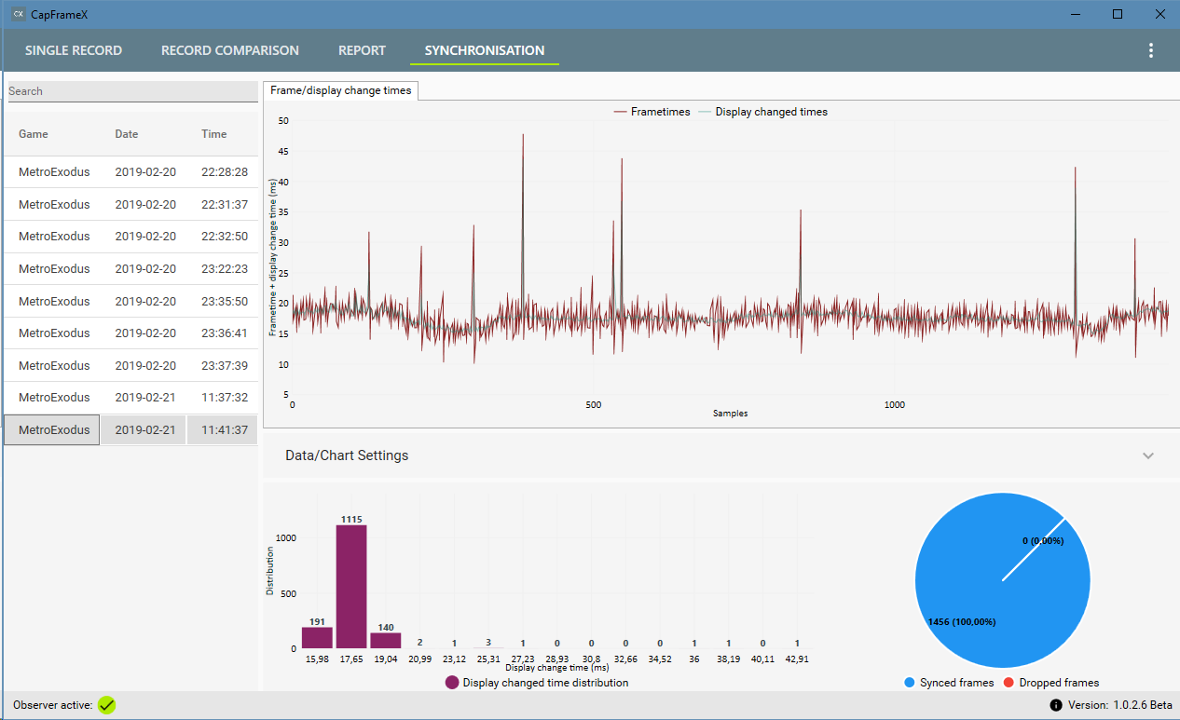This screenshot has height=720, width=1180.
Task: Click the green Observer active checkmark icon
Action: coord(107,705)
